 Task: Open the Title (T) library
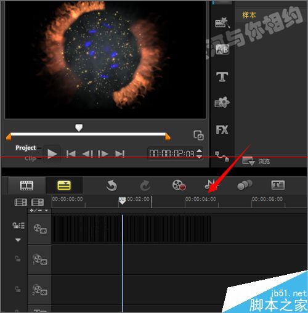pyautogui.click(x=222, y=77)
